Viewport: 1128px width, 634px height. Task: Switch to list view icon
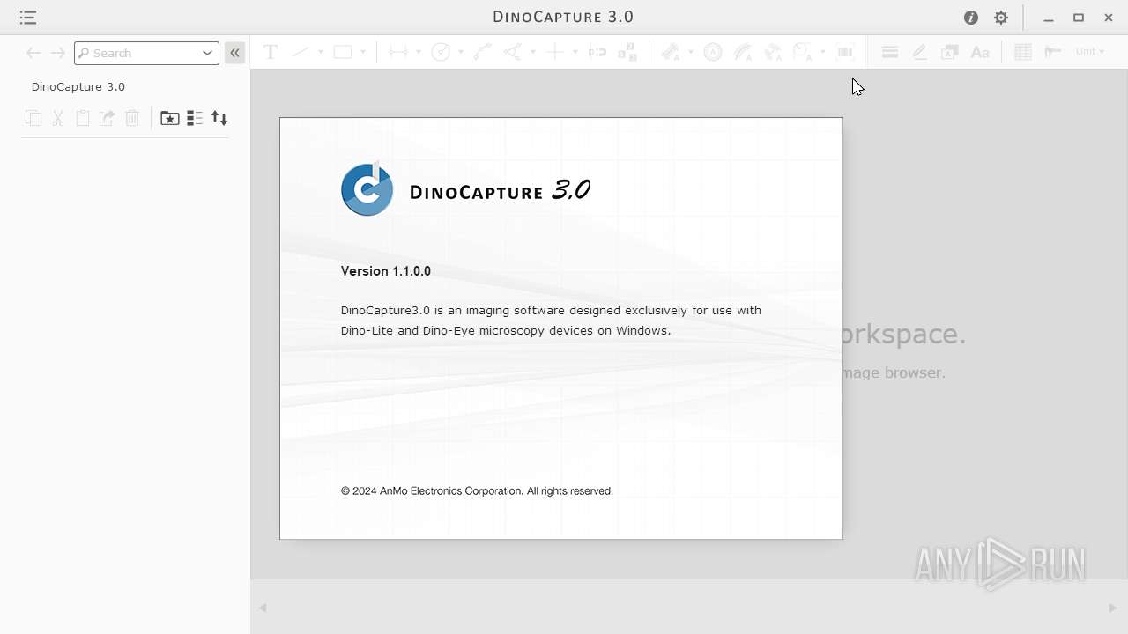coord(195,118)
